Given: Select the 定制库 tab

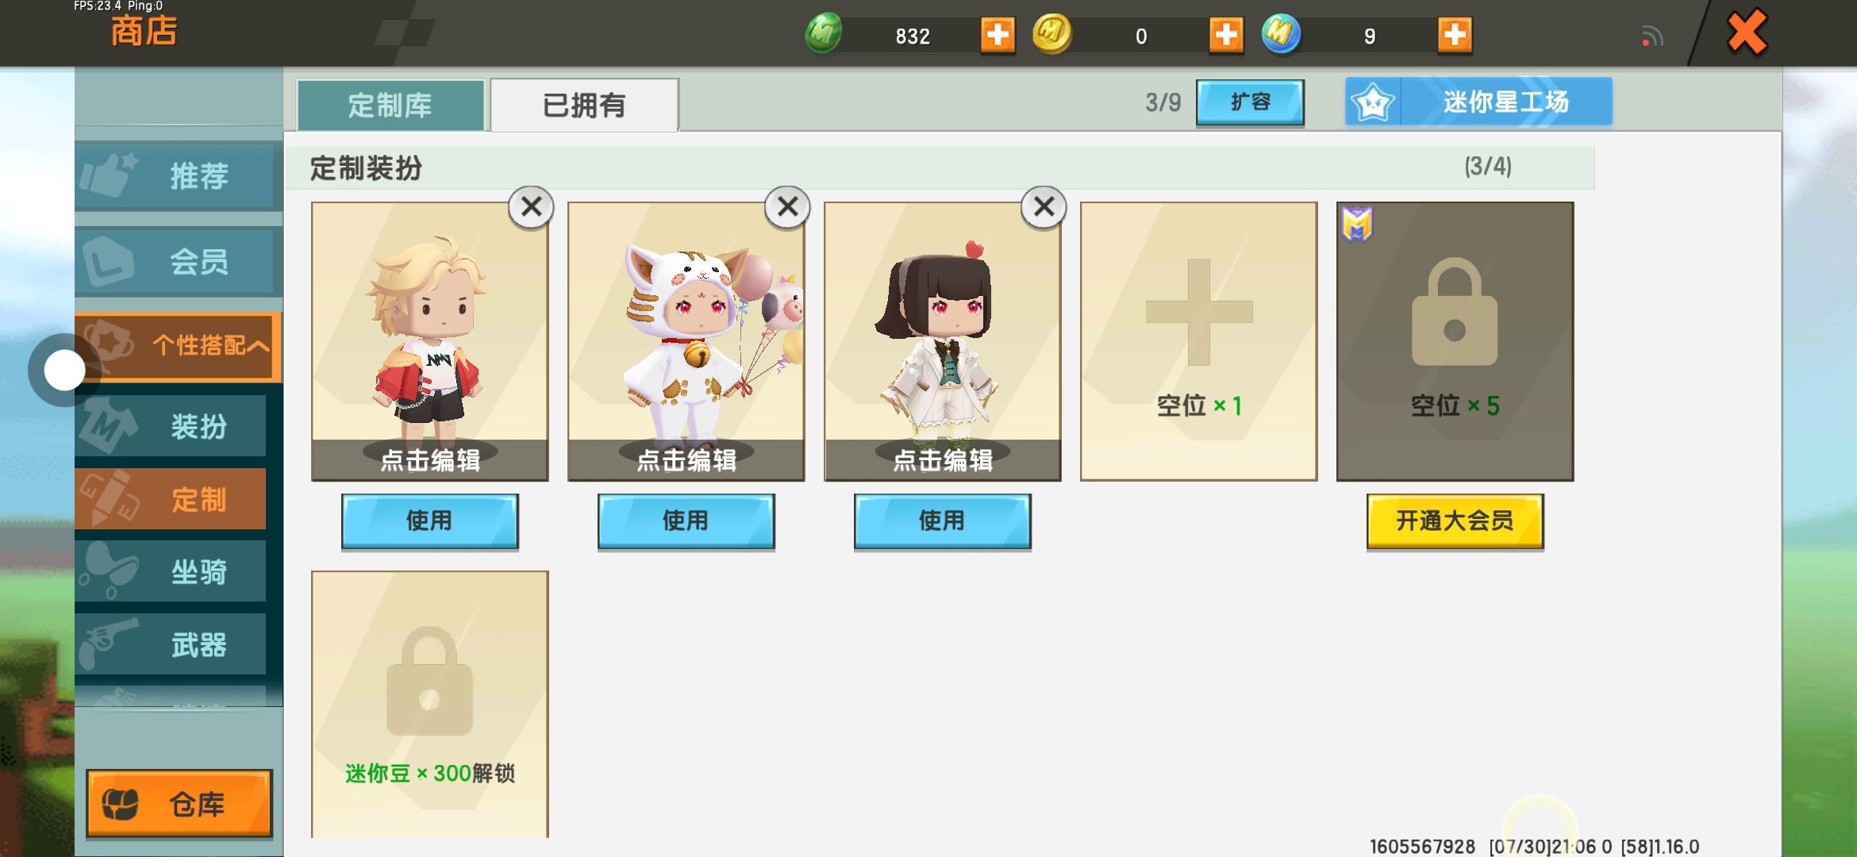Looking at the screenshot, I should pos(390,106).
